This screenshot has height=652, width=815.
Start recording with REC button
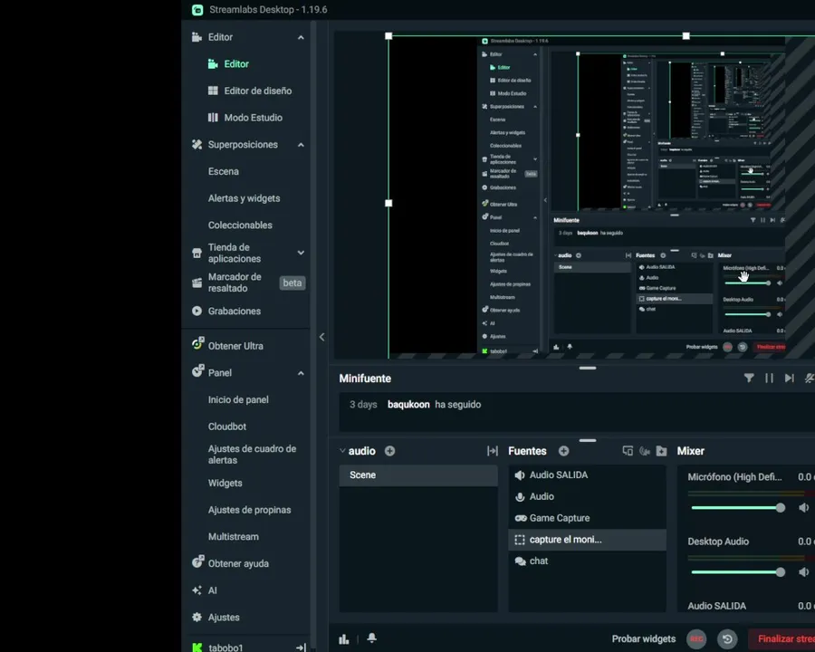tap(696, 639)
